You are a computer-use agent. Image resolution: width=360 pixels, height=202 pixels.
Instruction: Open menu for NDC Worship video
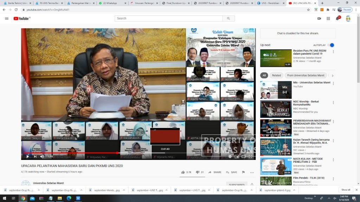tap(333, 103)
